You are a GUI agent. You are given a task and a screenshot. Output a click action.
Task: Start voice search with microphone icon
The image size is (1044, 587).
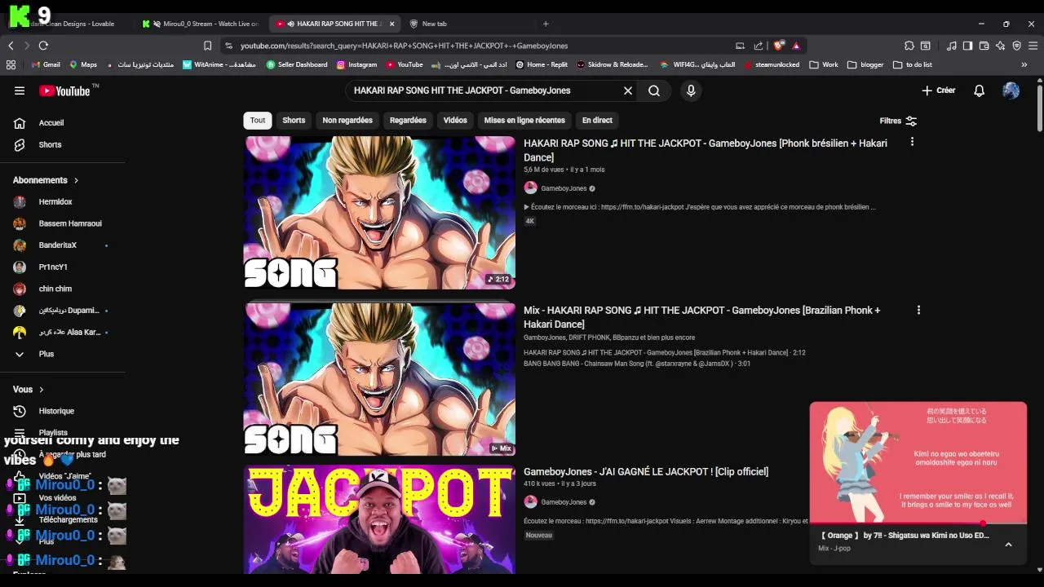pyautogui.click(x=691, y=90)
